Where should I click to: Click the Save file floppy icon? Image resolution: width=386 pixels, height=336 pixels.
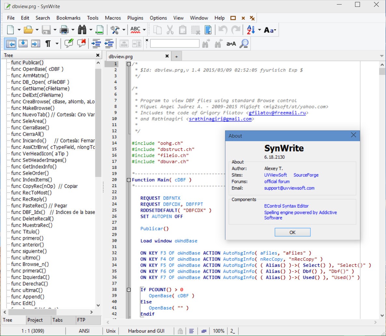click(46, 30)
